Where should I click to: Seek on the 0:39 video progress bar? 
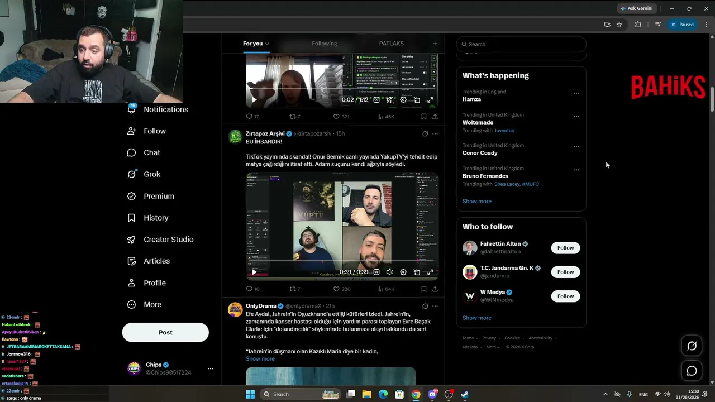tap(342, 261)
